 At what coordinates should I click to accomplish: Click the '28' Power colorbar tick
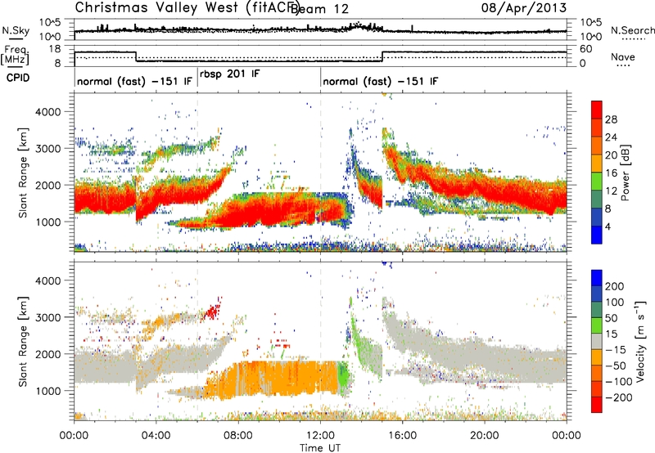pyautogui.click(x=611, y=119)
